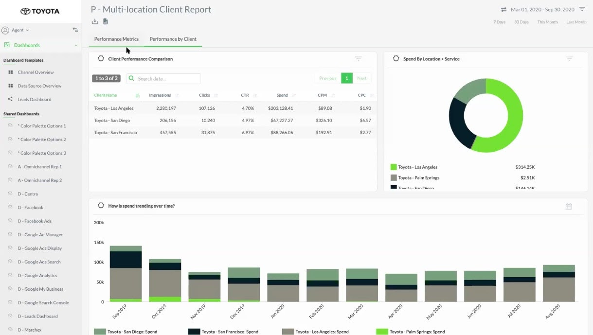Go to Previous table page
Image resolution: width=593 pixels, height=335 pixels.
(x=328, y=78)
